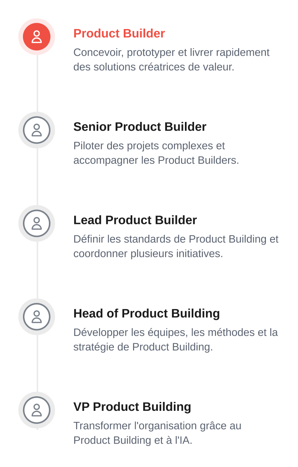Click the Senior Product Builder title
The image size is (298, 467).
click(140, 127)
